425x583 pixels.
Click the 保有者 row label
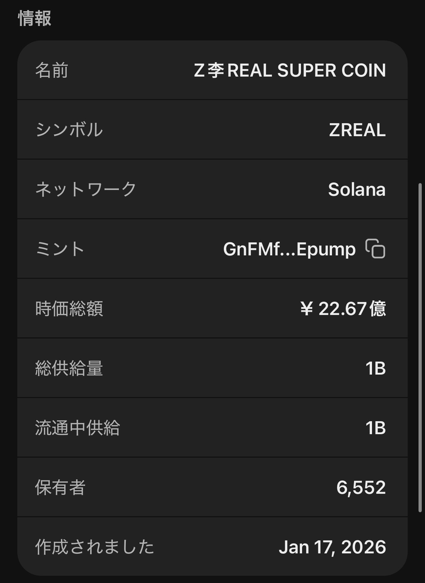(x=60, y=487)
